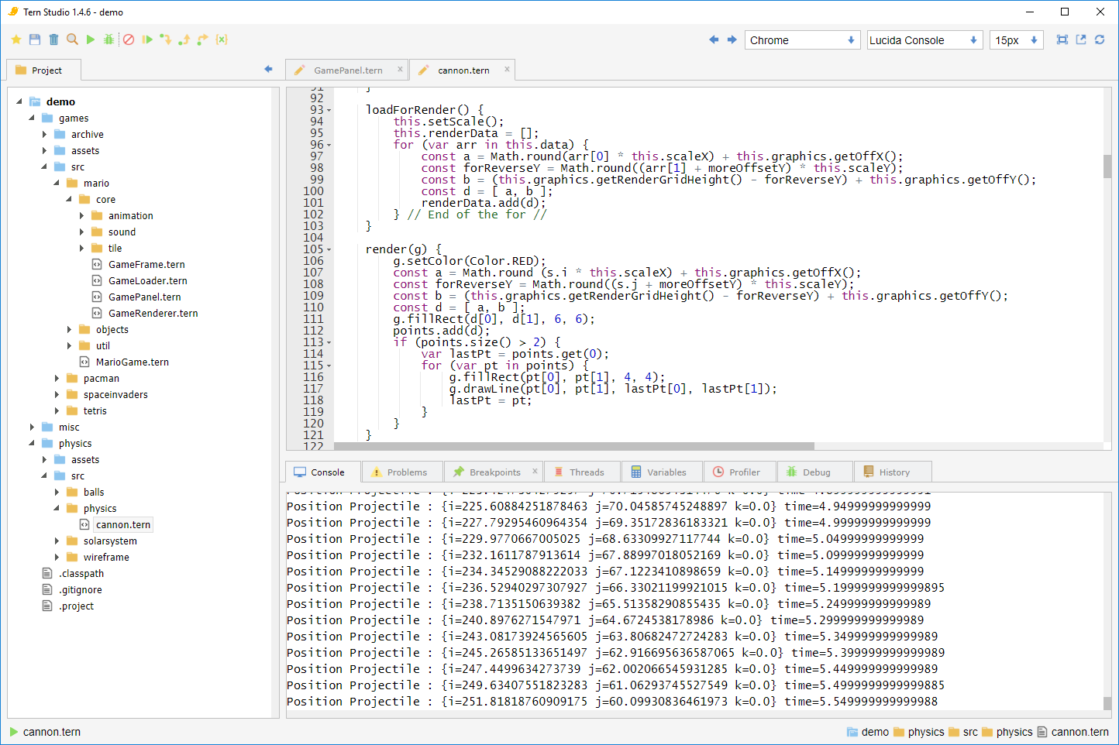Select the Console tab
1119x745 pixels.
323,472
